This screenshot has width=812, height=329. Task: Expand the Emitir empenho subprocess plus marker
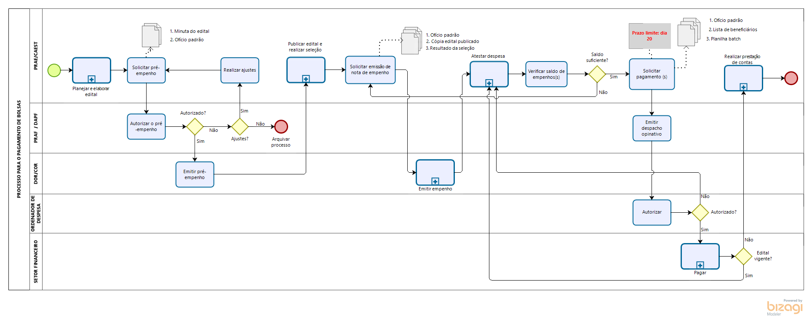[435, 181]
